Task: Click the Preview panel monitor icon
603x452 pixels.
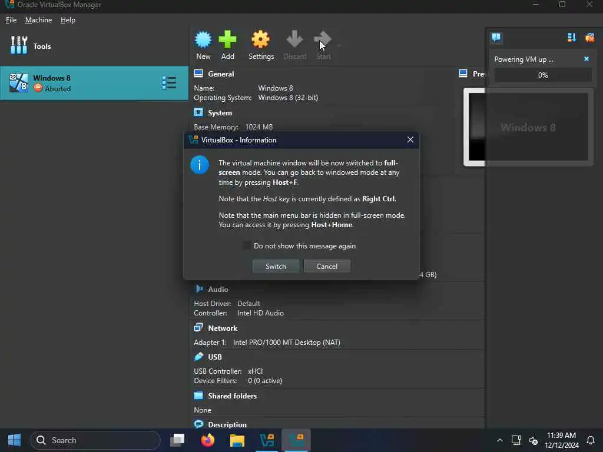Action: [463, 74]
